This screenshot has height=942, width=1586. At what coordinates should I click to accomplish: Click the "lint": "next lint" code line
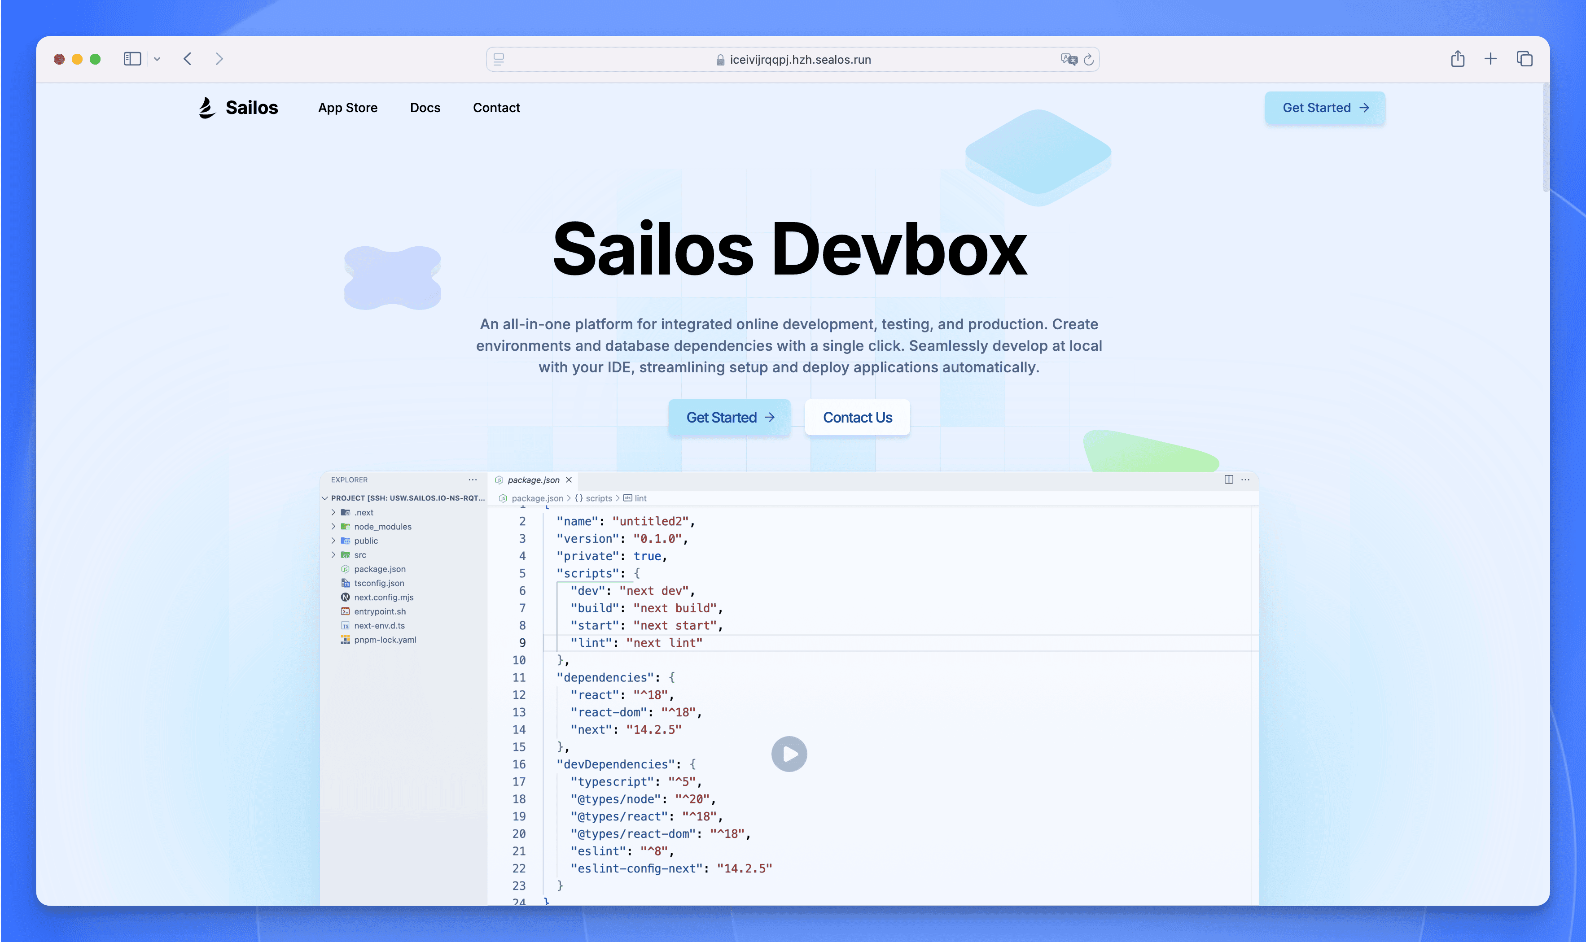636,643
